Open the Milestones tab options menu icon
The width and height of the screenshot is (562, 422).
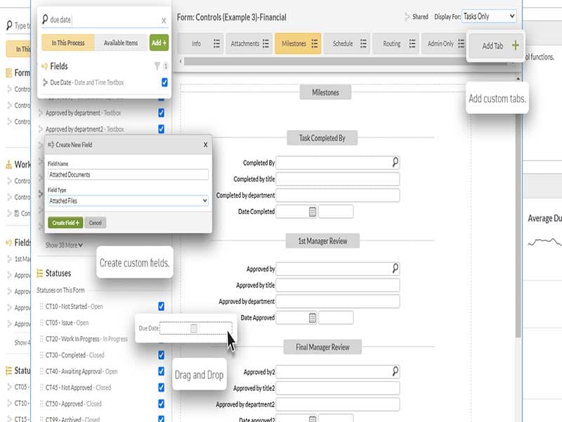314,43
